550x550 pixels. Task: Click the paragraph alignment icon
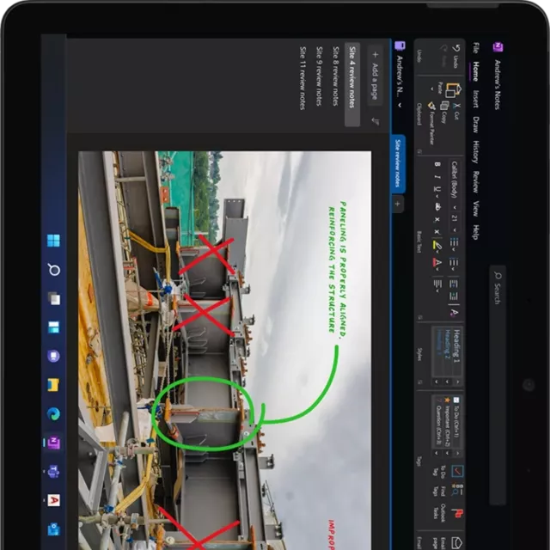(x=437, y=283)
